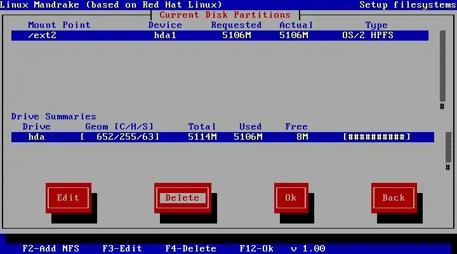Click the F4-Delete shortcut hint

[x=191, y=248]
